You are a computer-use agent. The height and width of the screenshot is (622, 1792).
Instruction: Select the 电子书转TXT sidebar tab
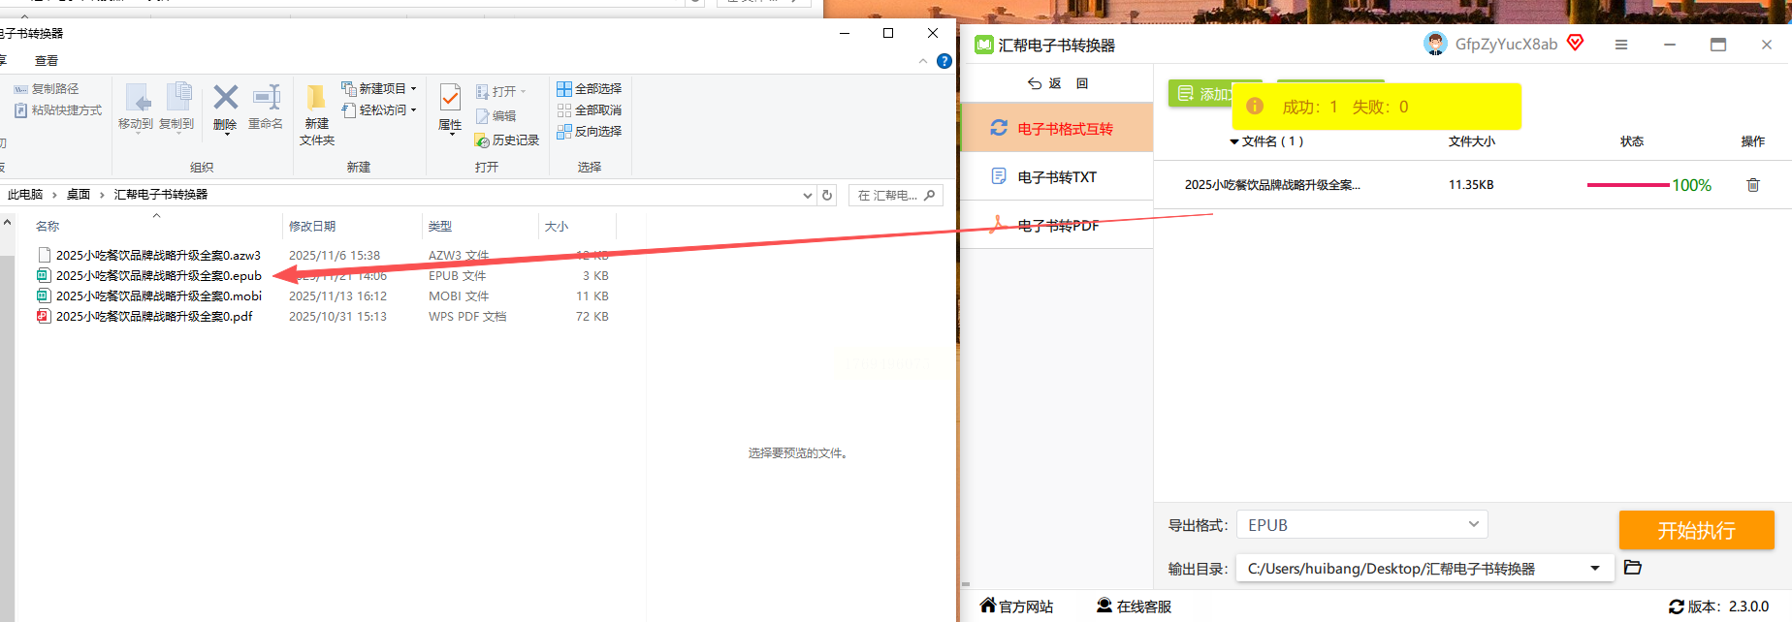pyautogui.click(x=1056, y=176)
